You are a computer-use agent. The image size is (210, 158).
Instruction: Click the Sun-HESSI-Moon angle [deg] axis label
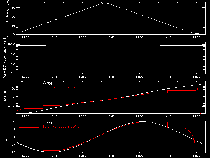(x=4, y=58)
